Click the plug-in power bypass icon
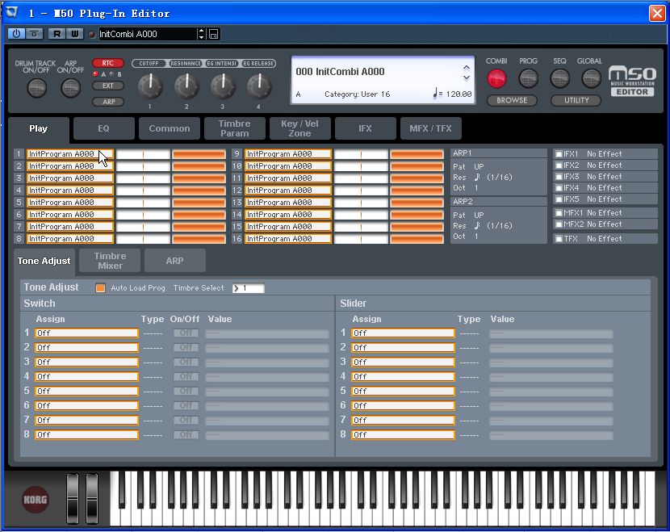This screenshot has width=670, height=532. pyautogui.click(x=16, y=34)
